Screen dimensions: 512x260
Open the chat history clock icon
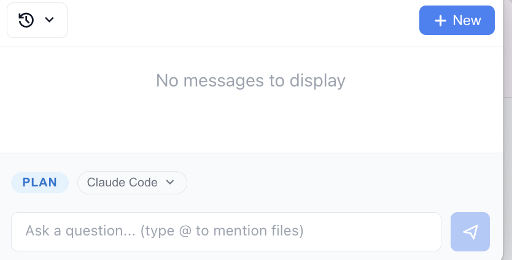pos(26,20)
